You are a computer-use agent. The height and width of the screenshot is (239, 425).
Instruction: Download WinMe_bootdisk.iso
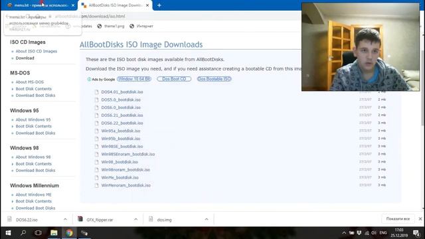120,177
